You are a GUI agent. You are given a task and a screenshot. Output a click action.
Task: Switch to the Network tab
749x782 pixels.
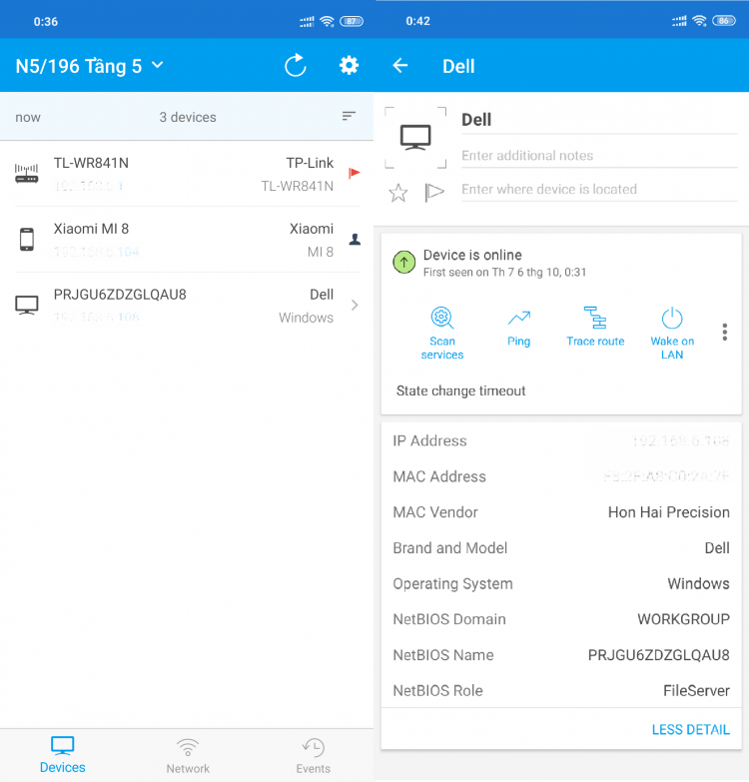coord(188,755)
